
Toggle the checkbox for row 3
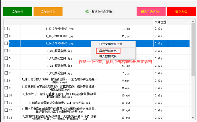(x=6, y=43)
